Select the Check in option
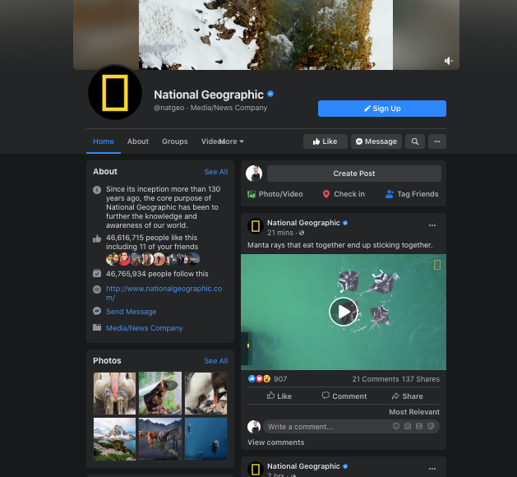 tap(344, 194)
